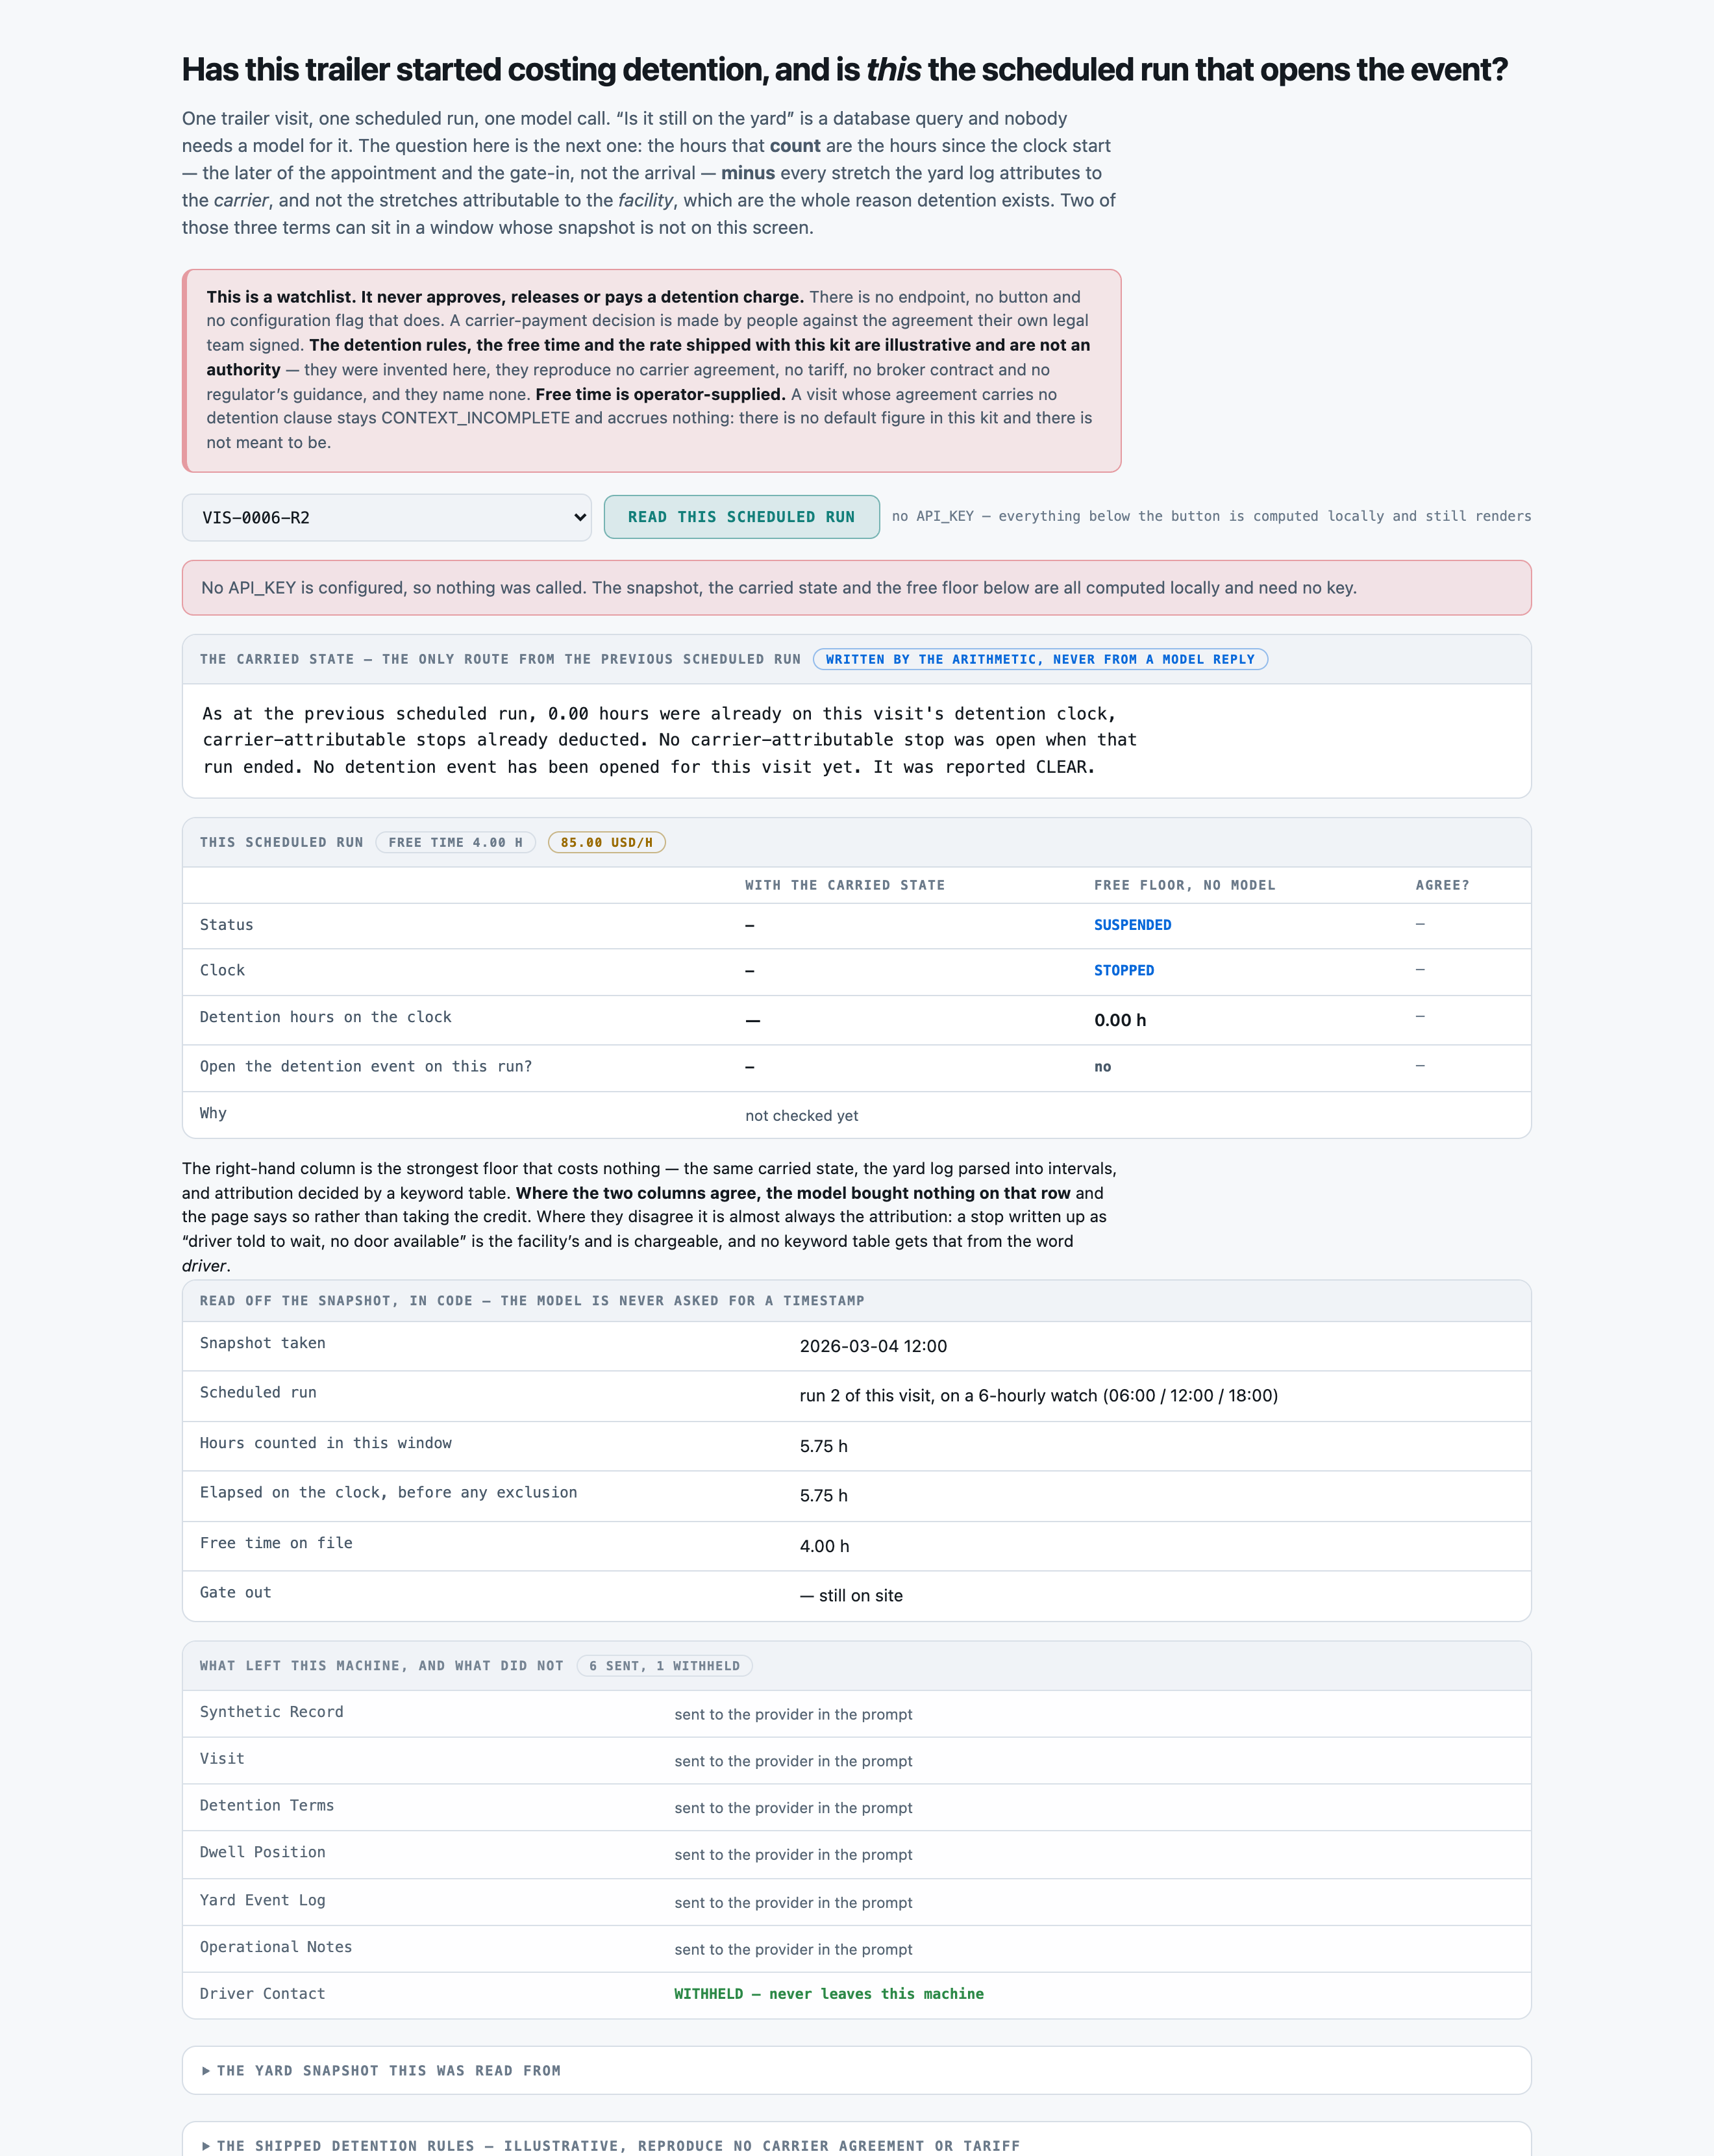Click the No API_KEY configured alert banner
1714x2156 pixels.
click(x=856, y=587)
